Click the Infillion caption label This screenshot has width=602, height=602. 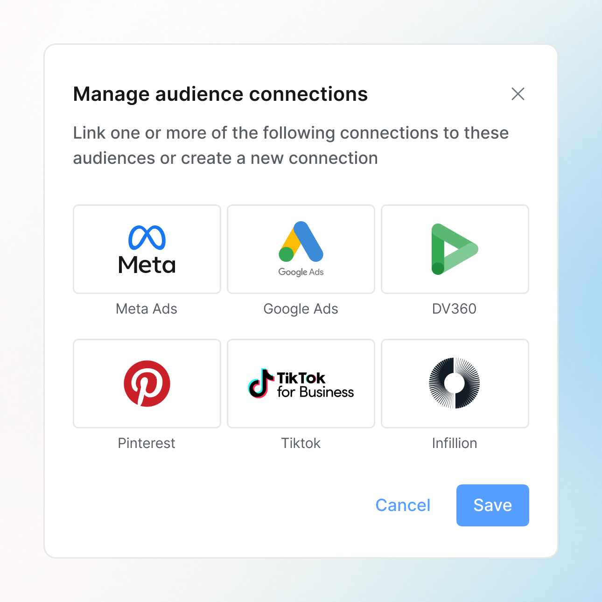click(x=455, y=443)
